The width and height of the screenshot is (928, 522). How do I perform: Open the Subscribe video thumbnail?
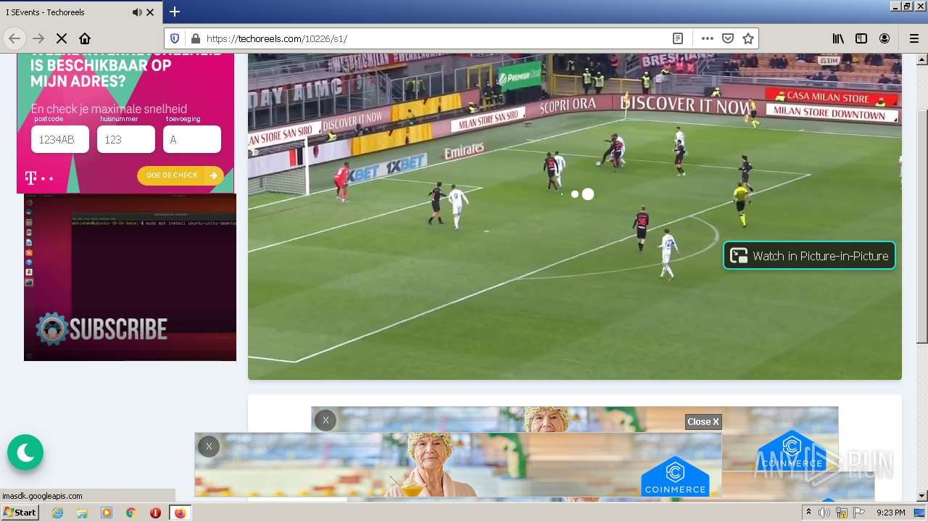(x=130, y=277)
